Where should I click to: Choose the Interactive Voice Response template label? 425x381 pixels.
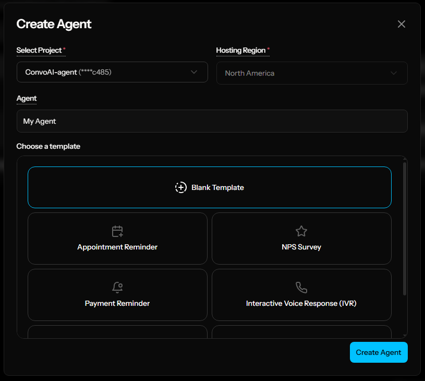(301, 303)
